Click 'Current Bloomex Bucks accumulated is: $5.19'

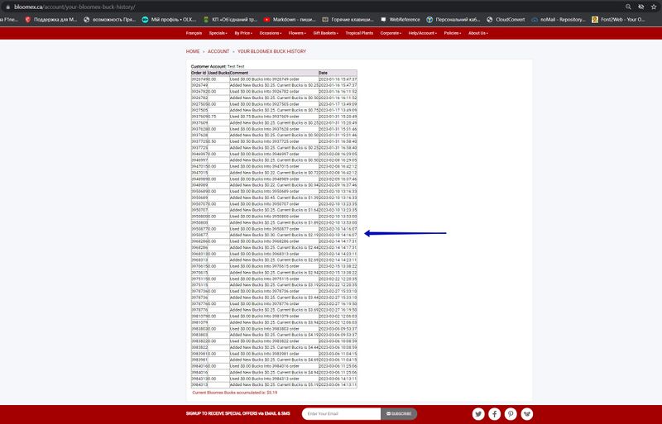click(x=235, y=393)
